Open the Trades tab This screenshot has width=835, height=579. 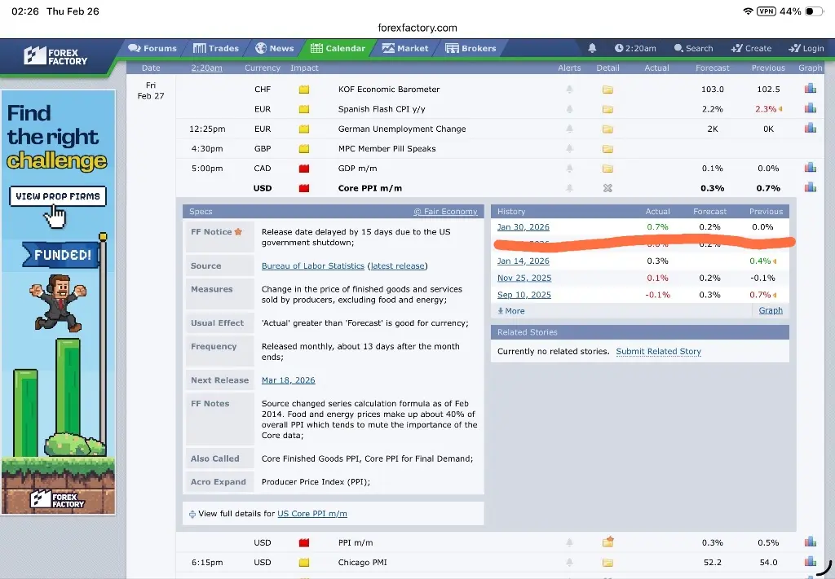click(215, 48)
